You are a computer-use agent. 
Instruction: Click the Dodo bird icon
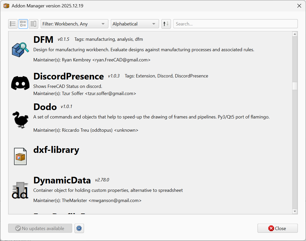[21, 119]
